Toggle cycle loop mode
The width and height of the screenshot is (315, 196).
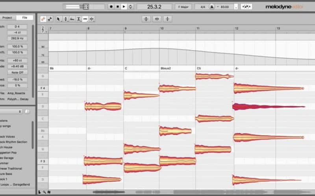(x=130, y=7)
